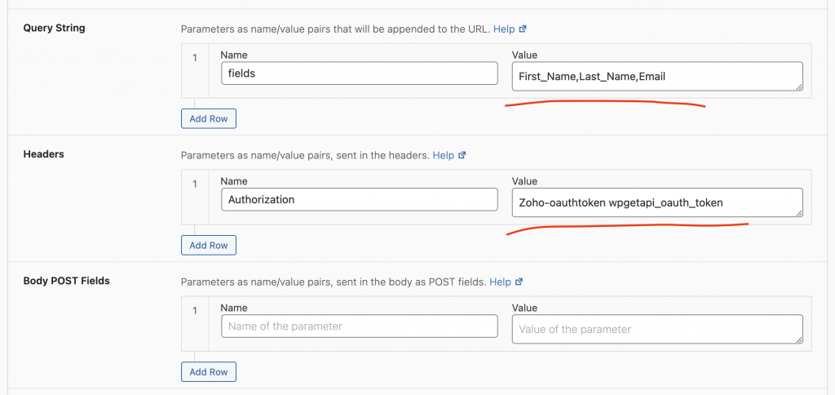The width and height of the screenshot is (835, 395).
Task: Select row 1 handle in Query String section
Action: [x=195, y=58]
